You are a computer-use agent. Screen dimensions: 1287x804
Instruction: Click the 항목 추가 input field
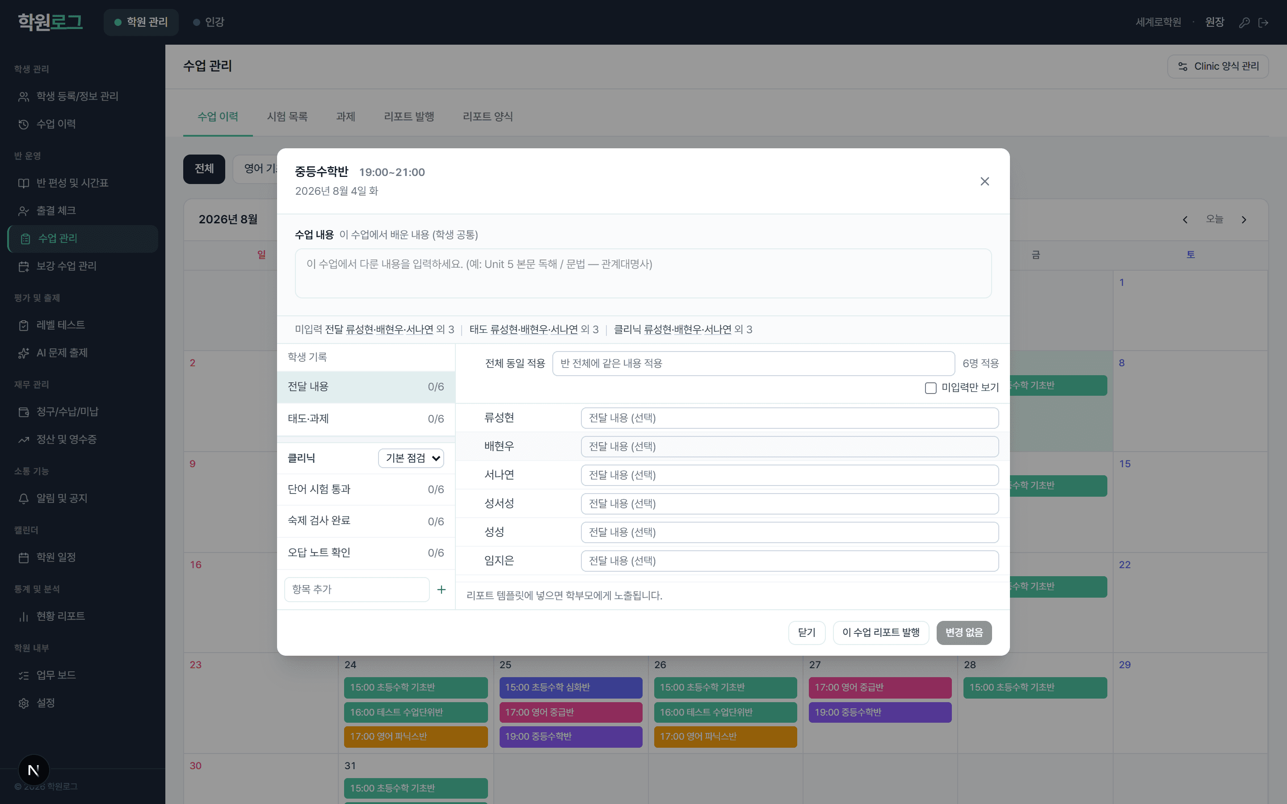[357, 589]
